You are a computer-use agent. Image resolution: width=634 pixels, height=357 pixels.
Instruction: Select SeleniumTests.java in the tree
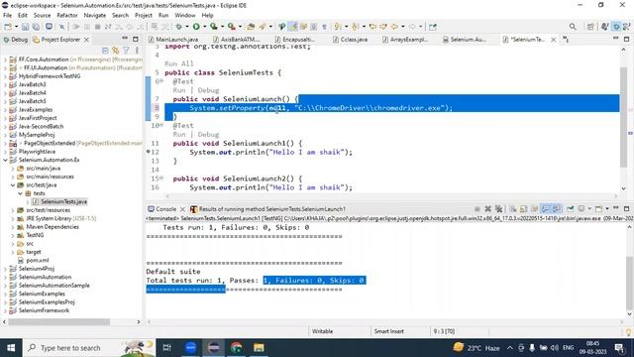pos(63,201)
